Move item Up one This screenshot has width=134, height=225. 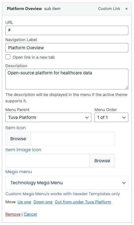(x=24, y=202)
